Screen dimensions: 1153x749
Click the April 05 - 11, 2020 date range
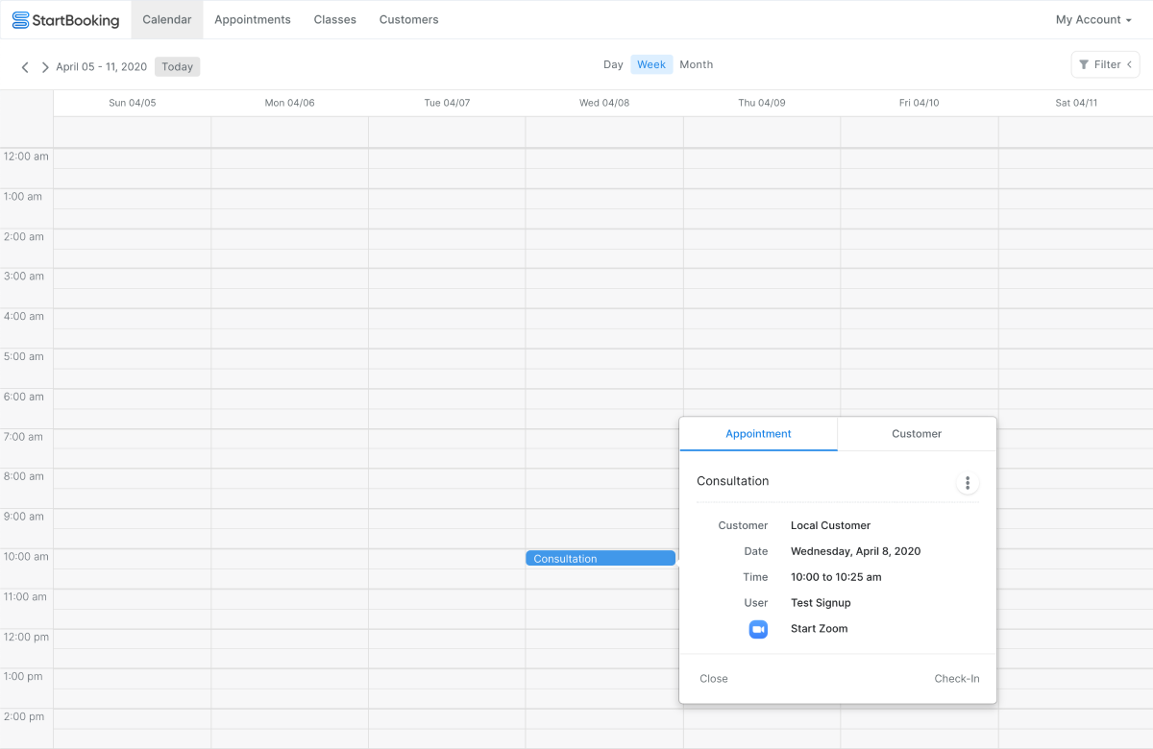pos(102,67)
